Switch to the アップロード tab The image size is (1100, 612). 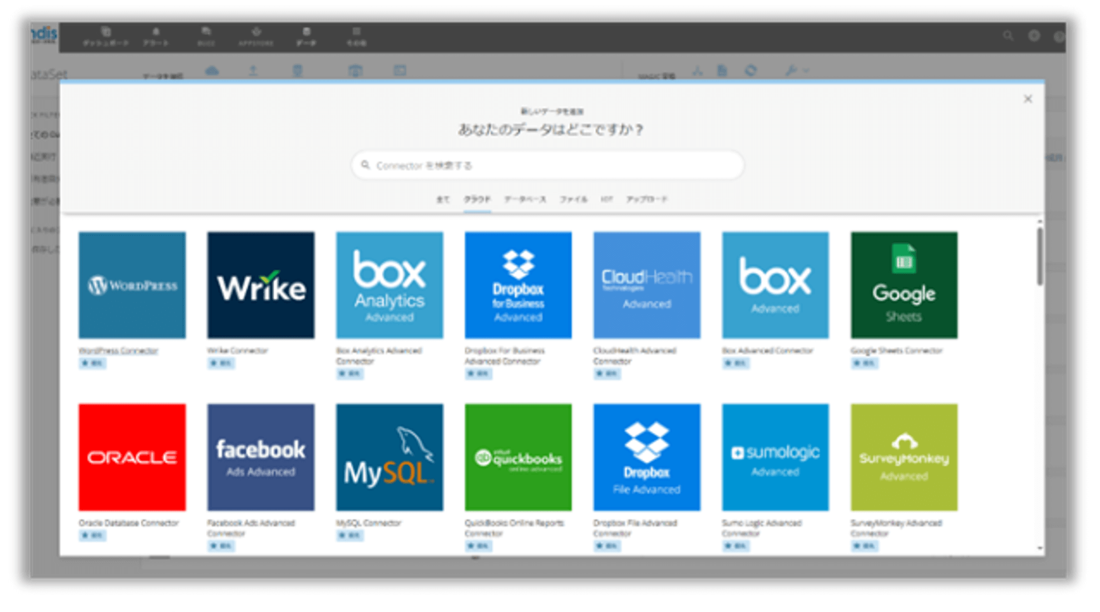point(647,200)
